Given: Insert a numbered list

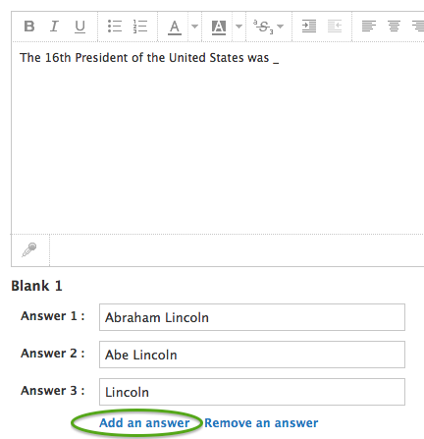Looking at the screenshot, I should (x=140, y=27).
